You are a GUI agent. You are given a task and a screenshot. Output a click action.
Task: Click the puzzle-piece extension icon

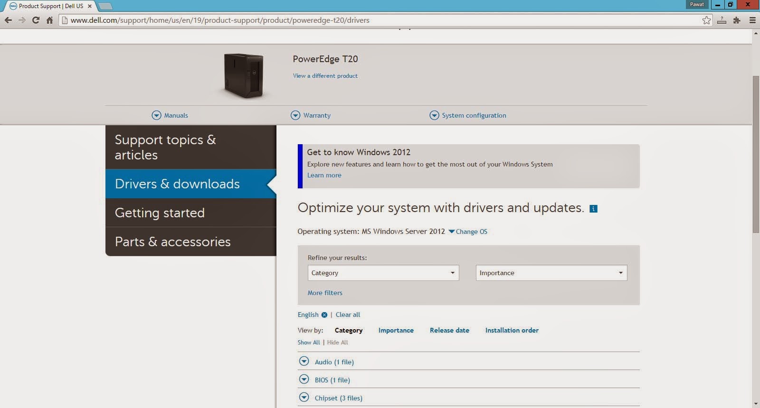(737, 20)
